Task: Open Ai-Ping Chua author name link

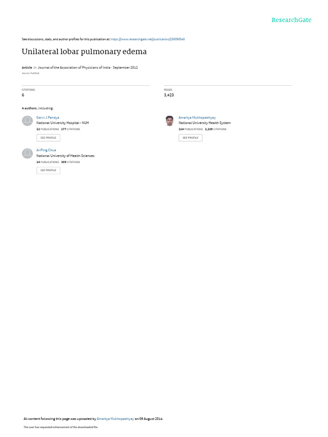Action: [46, 150]
